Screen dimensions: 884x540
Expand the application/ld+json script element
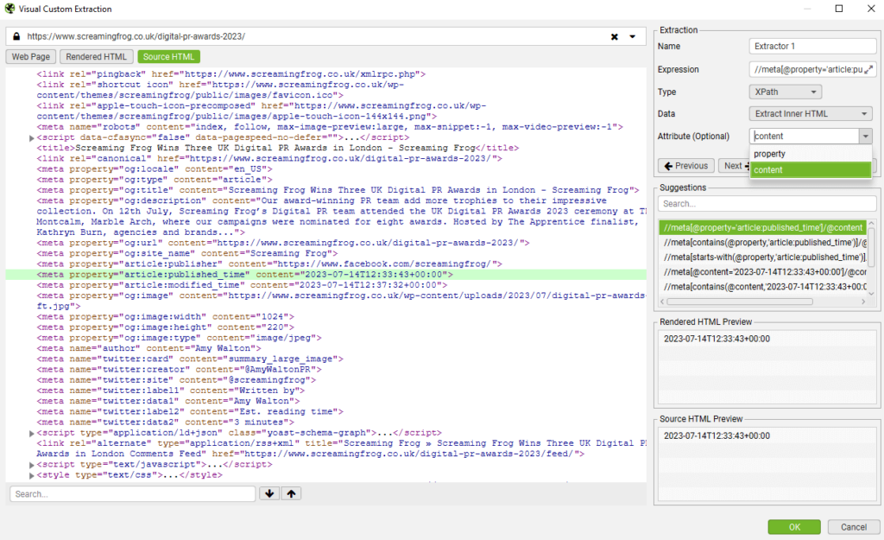[x=32, y=432]
